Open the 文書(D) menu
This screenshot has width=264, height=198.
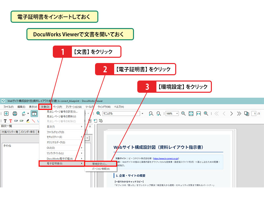(x=45, y=107)
